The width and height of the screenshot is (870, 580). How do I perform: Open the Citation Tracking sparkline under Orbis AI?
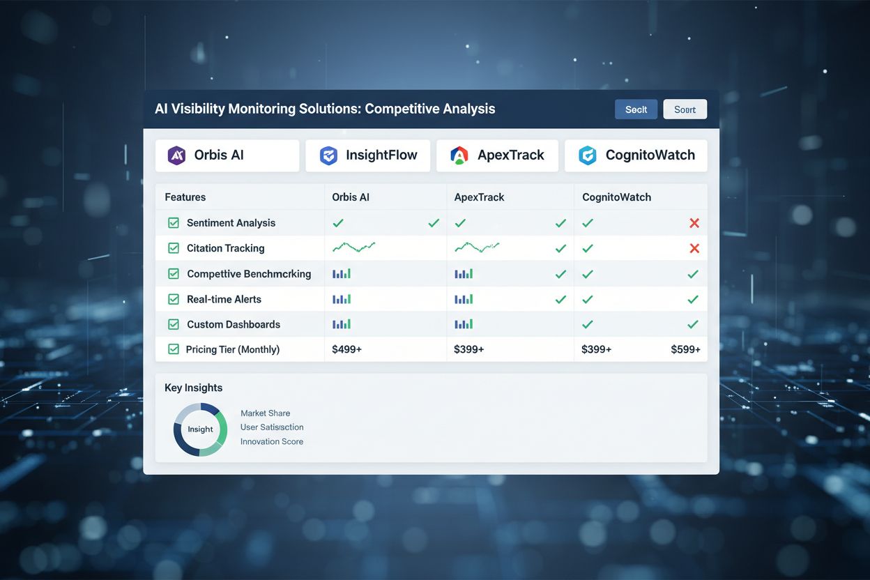[353, 247]
